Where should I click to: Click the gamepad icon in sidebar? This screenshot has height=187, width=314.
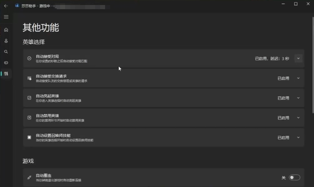coord(6,63)
